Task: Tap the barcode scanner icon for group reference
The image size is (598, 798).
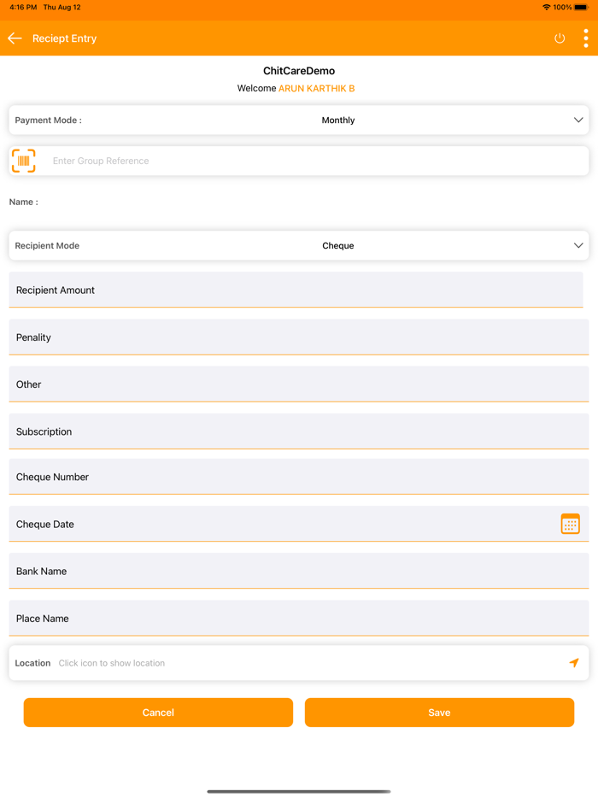Action: pos(24,161)
